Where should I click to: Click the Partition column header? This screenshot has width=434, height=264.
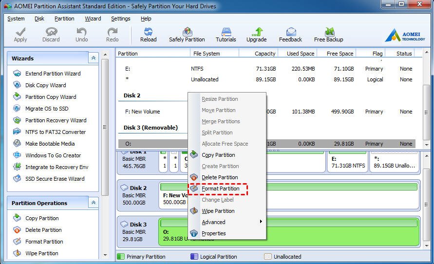point(153,54)
